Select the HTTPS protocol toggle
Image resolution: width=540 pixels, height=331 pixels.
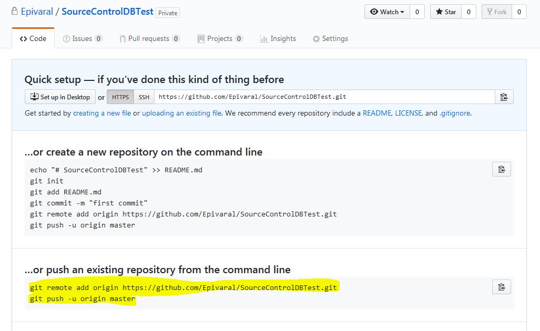(x=120, y=97)
